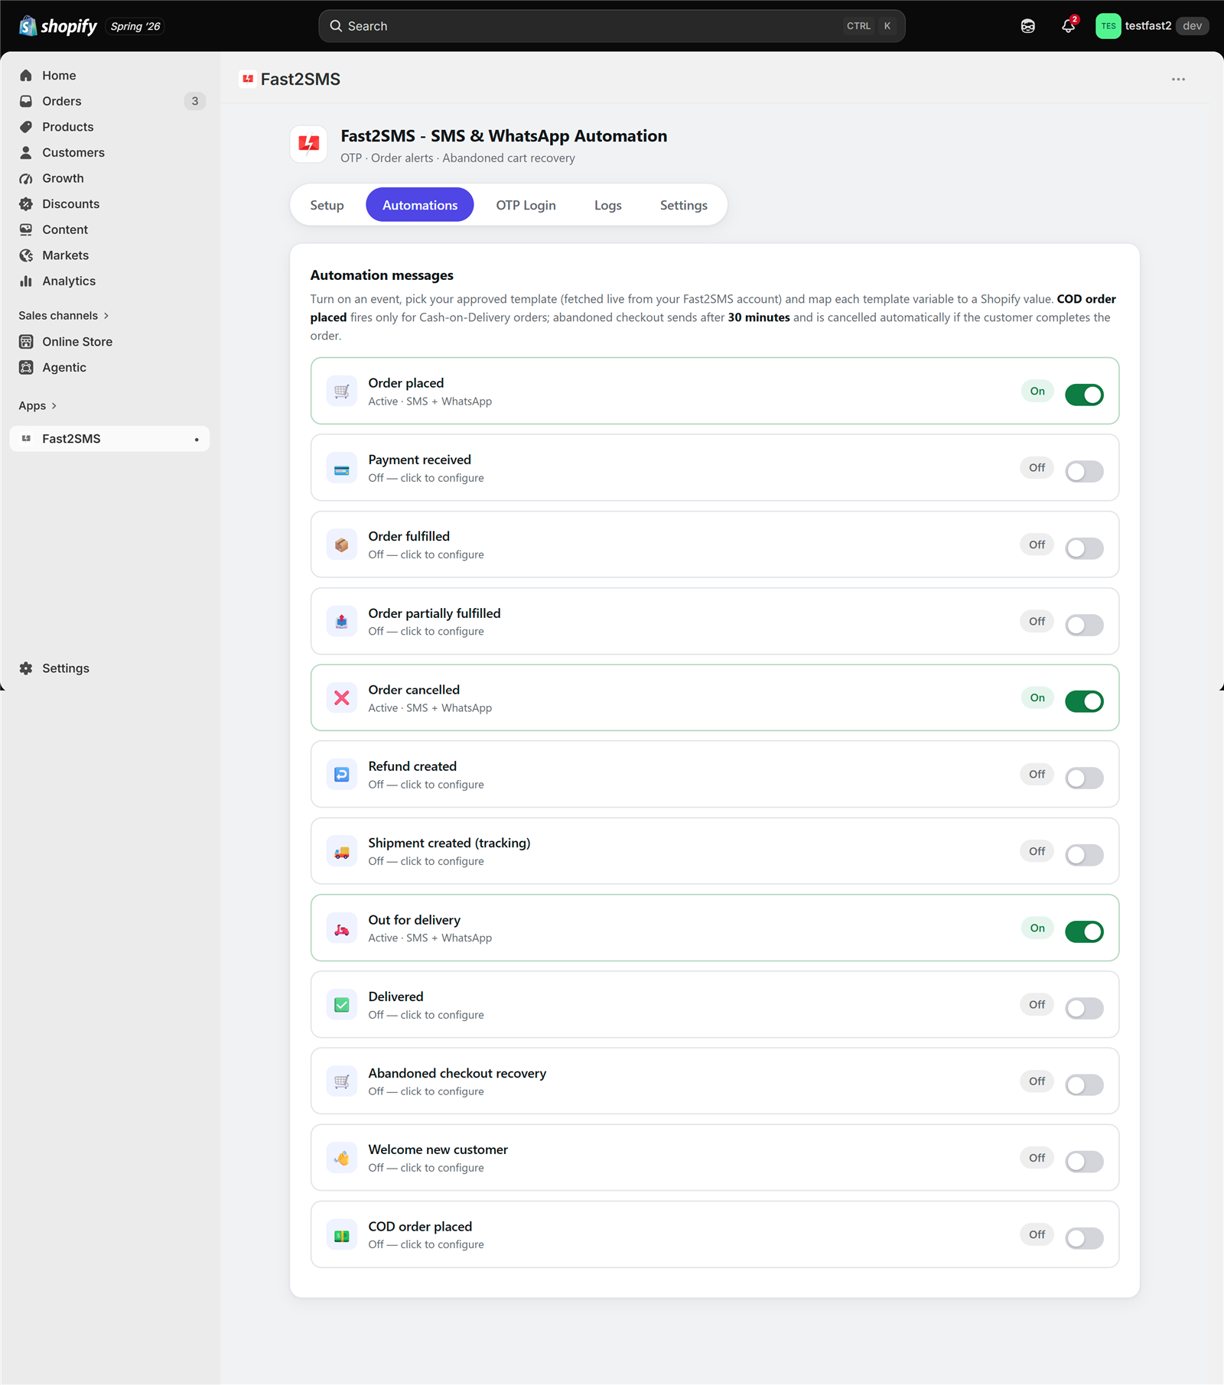
Task: Enable the Welcome new customer toggle
Action: pyautogui.click(x=1084, y=1162)
